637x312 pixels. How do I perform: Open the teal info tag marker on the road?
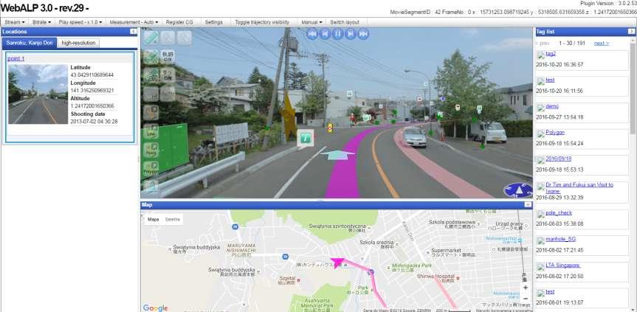click(x=306, y=139)
